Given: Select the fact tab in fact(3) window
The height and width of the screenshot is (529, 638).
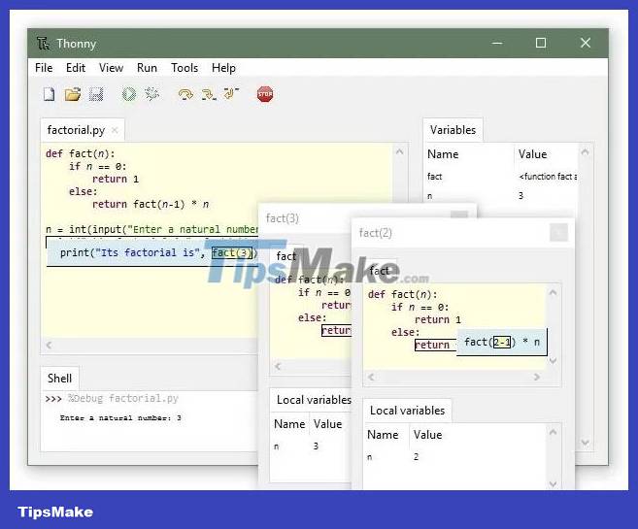Looking at the screenshot, I should point(286,256).
